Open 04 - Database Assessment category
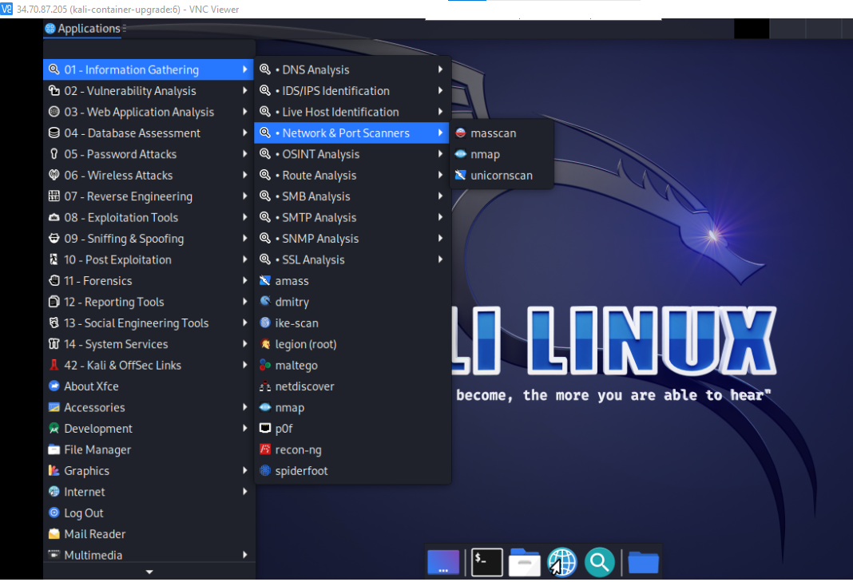Image resolution: width=853 pixels, height=582 pixels. (x=148, y=133)
